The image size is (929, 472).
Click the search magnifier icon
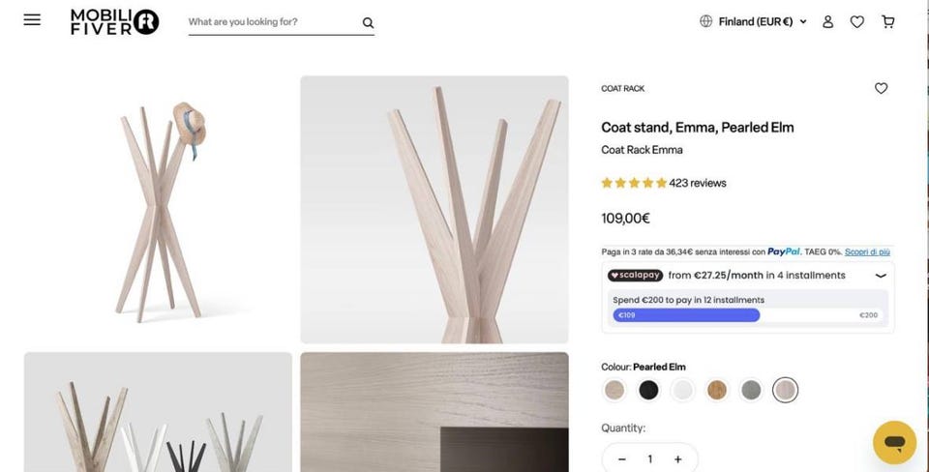[x=368, y=22]
